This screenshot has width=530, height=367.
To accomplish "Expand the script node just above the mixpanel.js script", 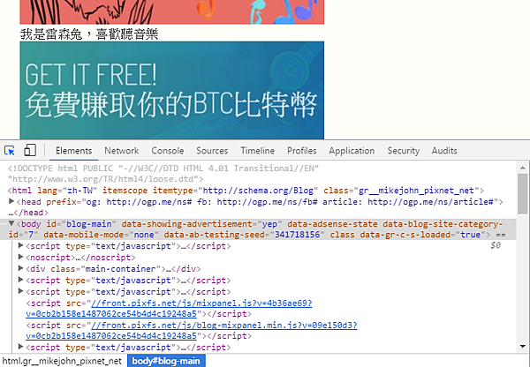I will click(x=20, y=291).
